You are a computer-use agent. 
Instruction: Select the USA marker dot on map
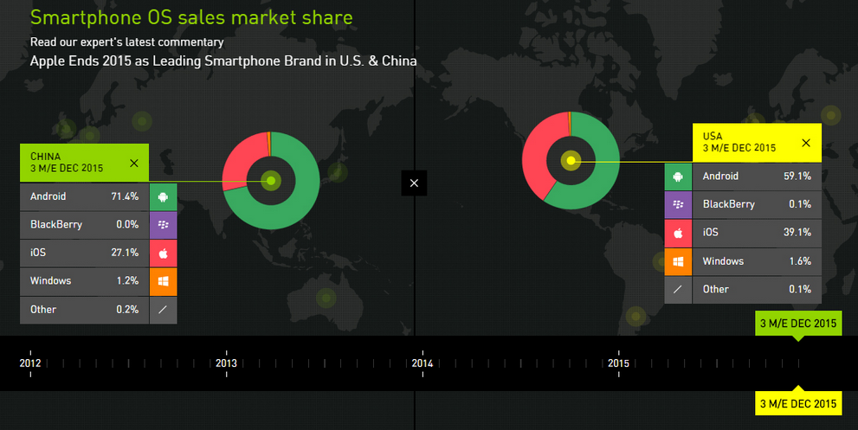point(571,160)
